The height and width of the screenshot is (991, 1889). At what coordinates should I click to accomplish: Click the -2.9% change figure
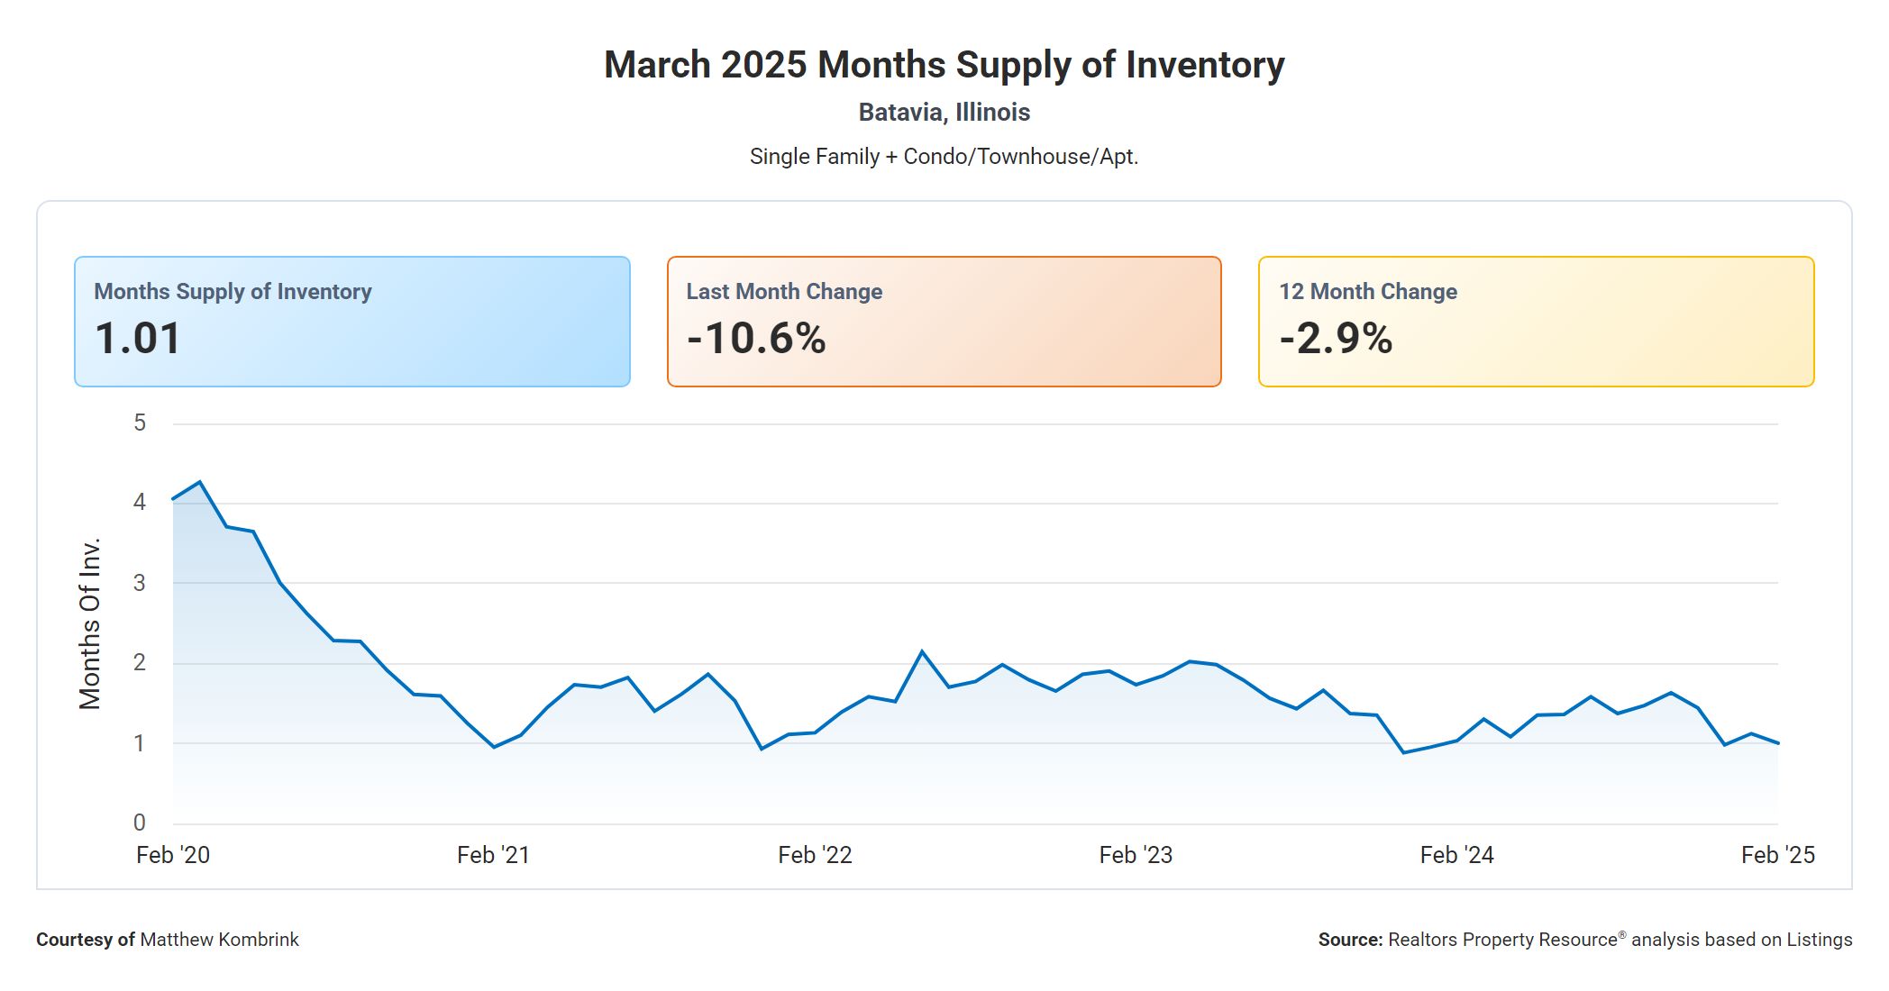(1336, 339)
